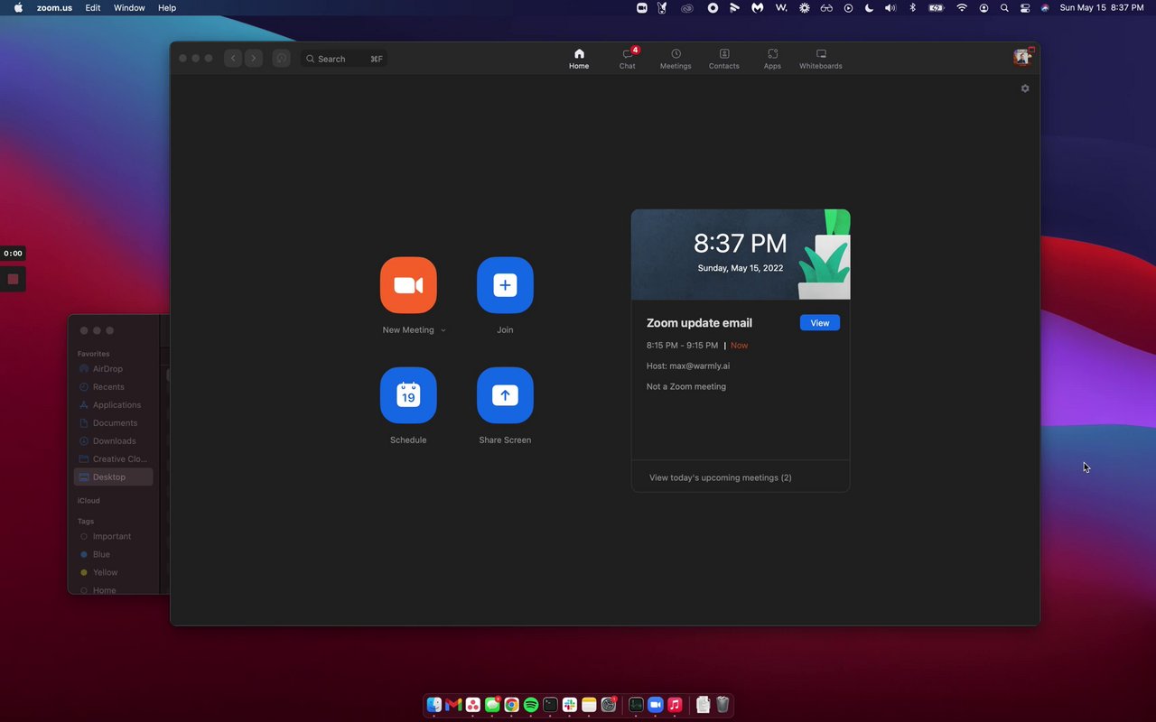Open Messages from the Dock
The width and height of the screenshot is (1156, 722).
click(x=492, y=705)
